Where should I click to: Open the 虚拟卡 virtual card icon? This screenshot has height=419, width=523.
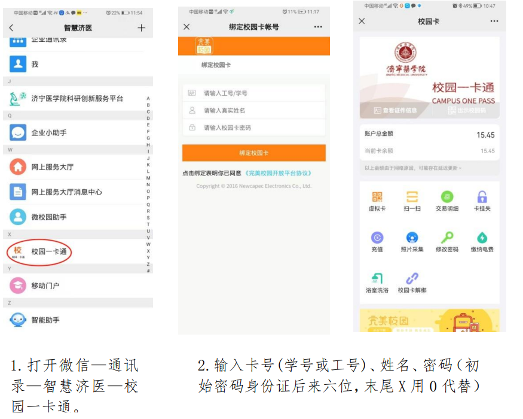377,198
